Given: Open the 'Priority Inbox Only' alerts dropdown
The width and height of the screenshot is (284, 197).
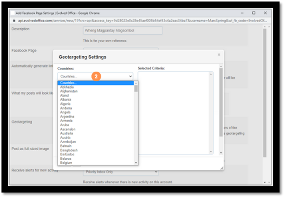Looking at the screenshot, I should point(121,172).
